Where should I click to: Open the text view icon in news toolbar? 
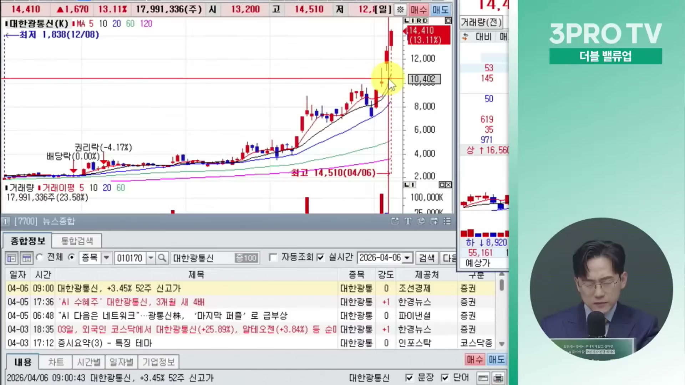408,221
